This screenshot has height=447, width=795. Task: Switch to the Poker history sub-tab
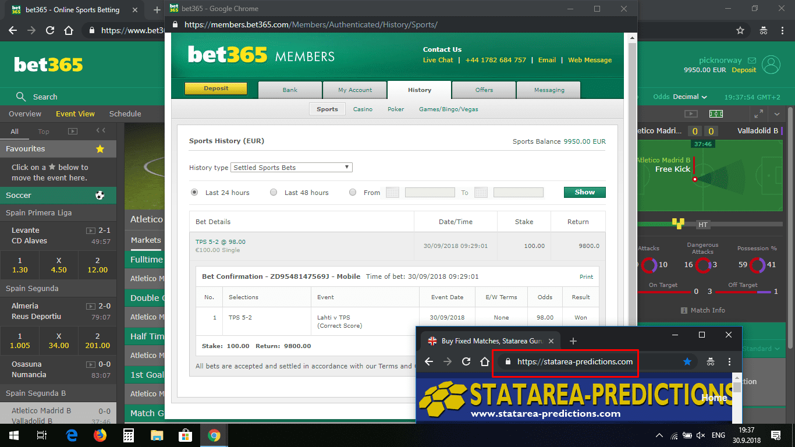coord(396,109)
